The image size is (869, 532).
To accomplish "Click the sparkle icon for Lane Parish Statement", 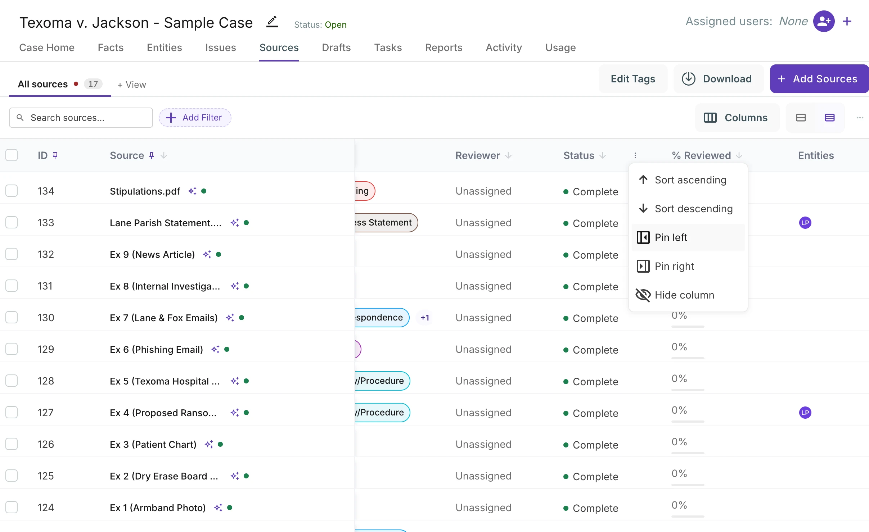I will pos(235,223).
